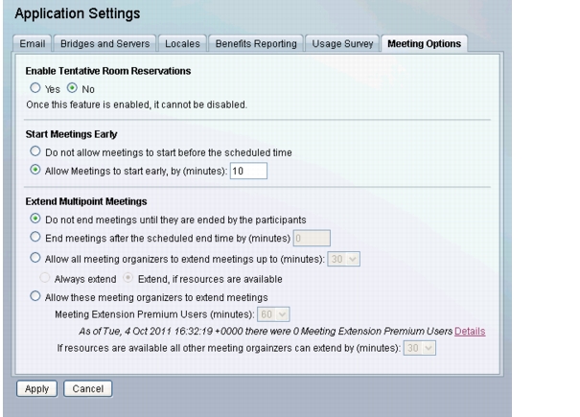Screen dimensions: 580x417
Task: Open other organizers extend by minutes dropdown
Action: (420, 348)
